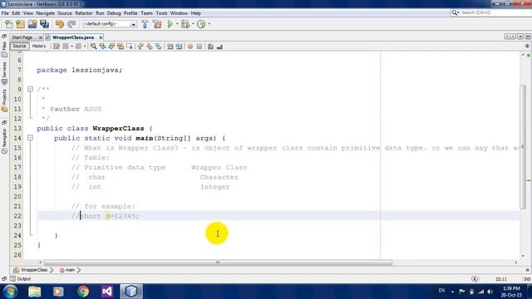532x299 pixels.
Task: Open the Refactor menu
Action: tap(84, 13)
